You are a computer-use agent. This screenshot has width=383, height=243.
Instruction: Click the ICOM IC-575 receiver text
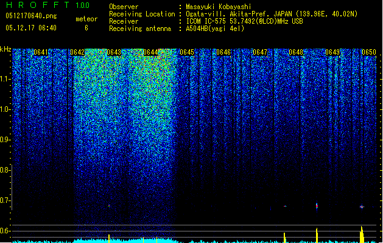(x=244, y=21)
